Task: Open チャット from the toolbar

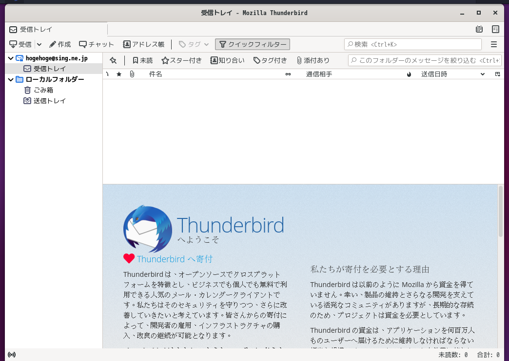Action: [x=97, y=44]
